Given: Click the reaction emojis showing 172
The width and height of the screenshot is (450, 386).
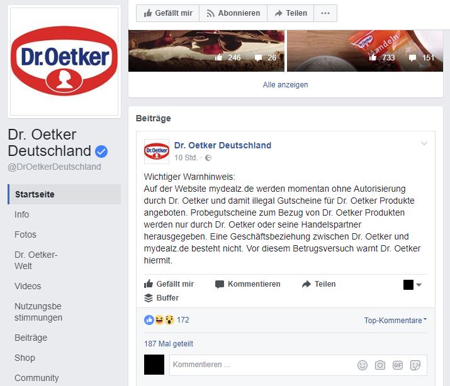Looking at the screenshot, I should (159, 320).
